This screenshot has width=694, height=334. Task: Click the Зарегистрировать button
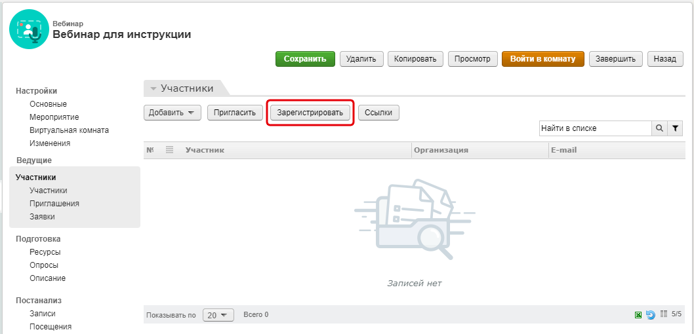(x=310, y=112)
